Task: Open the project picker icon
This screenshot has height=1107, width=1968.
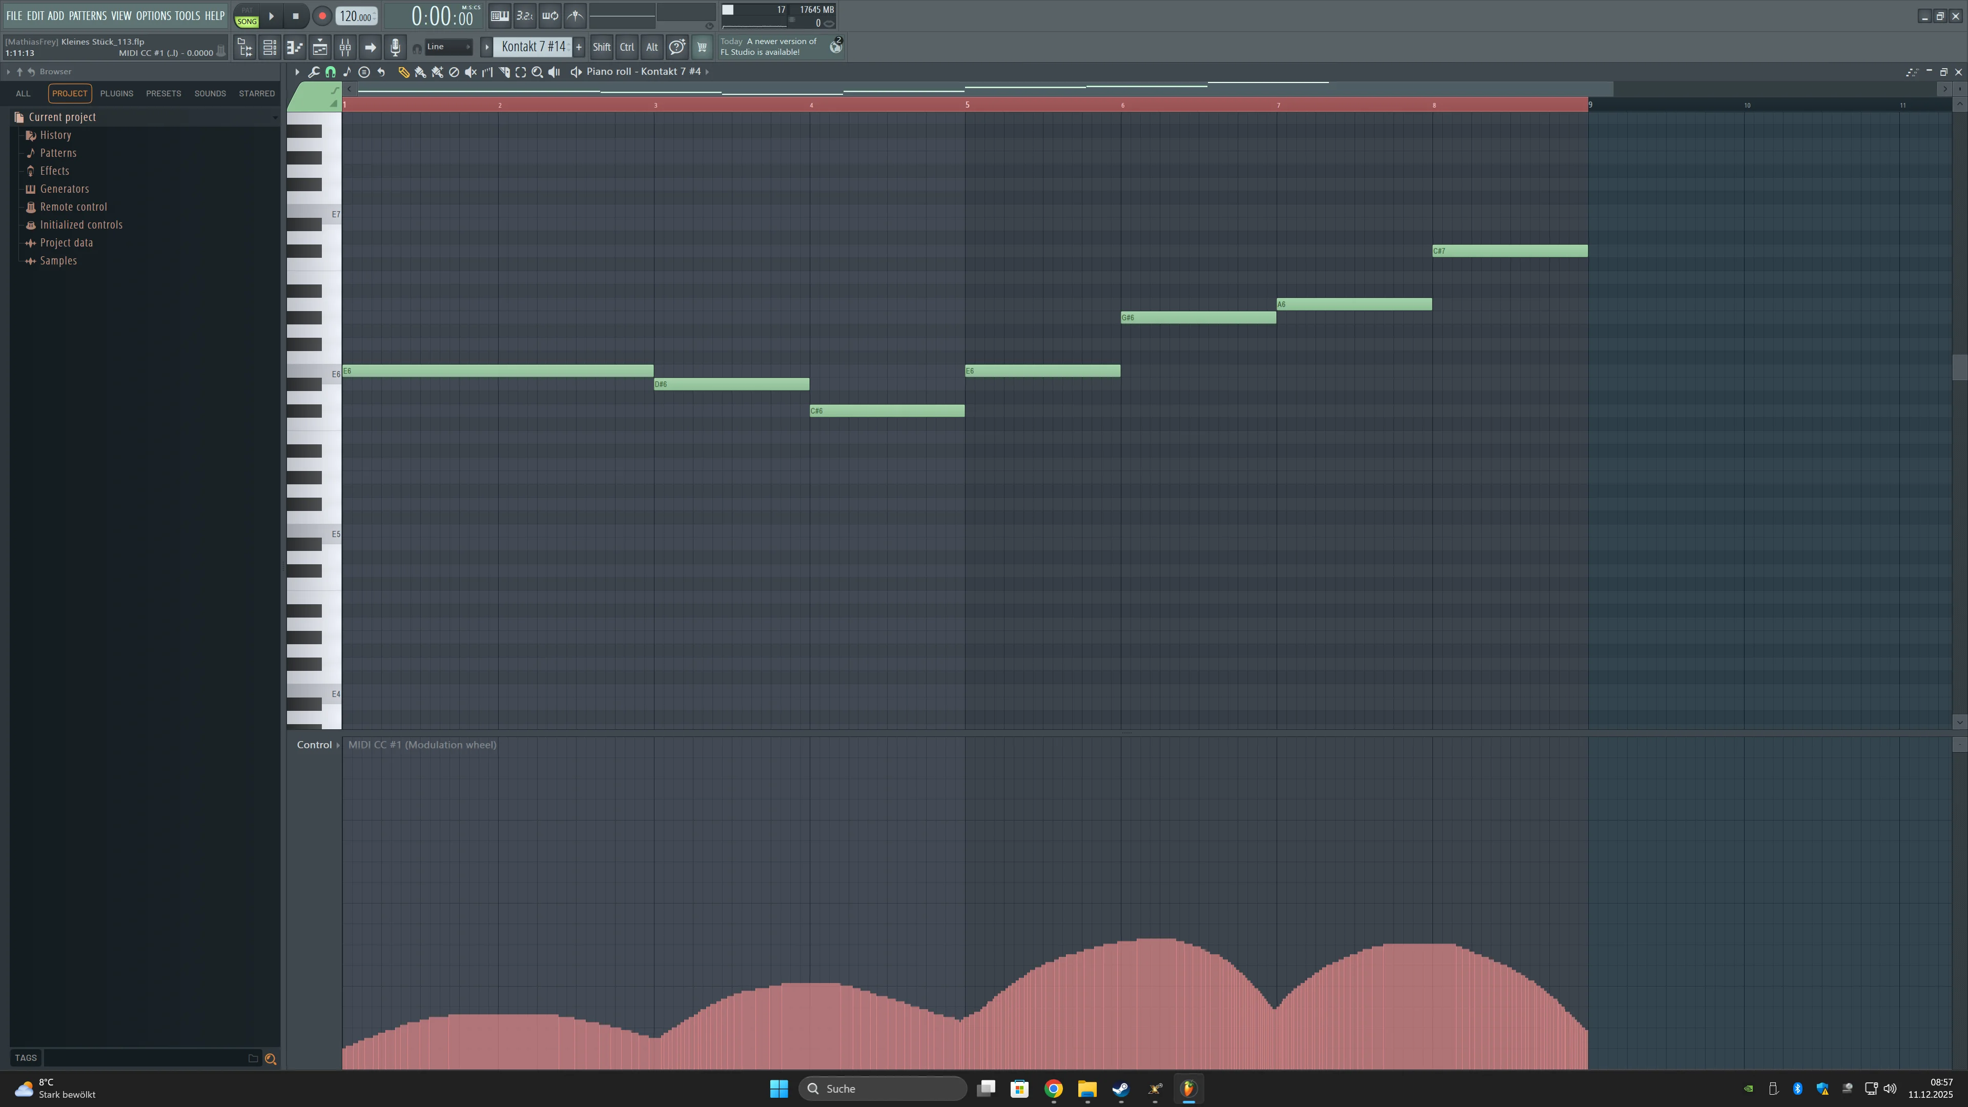Action: (244, 47)
